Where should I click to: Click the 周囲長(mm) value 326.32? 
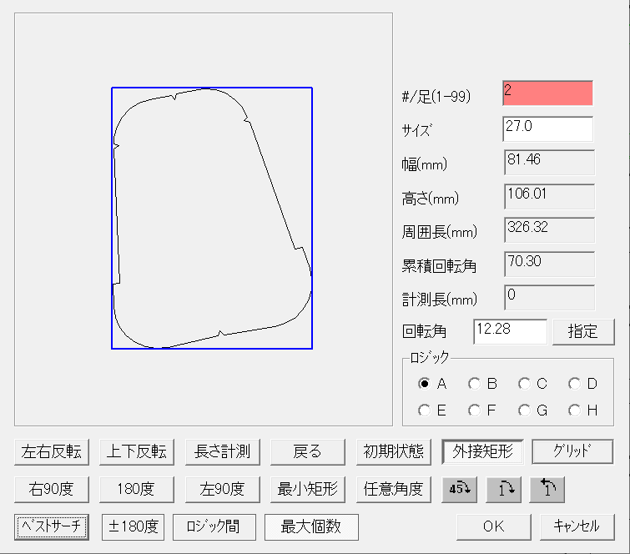coord(549,230)
